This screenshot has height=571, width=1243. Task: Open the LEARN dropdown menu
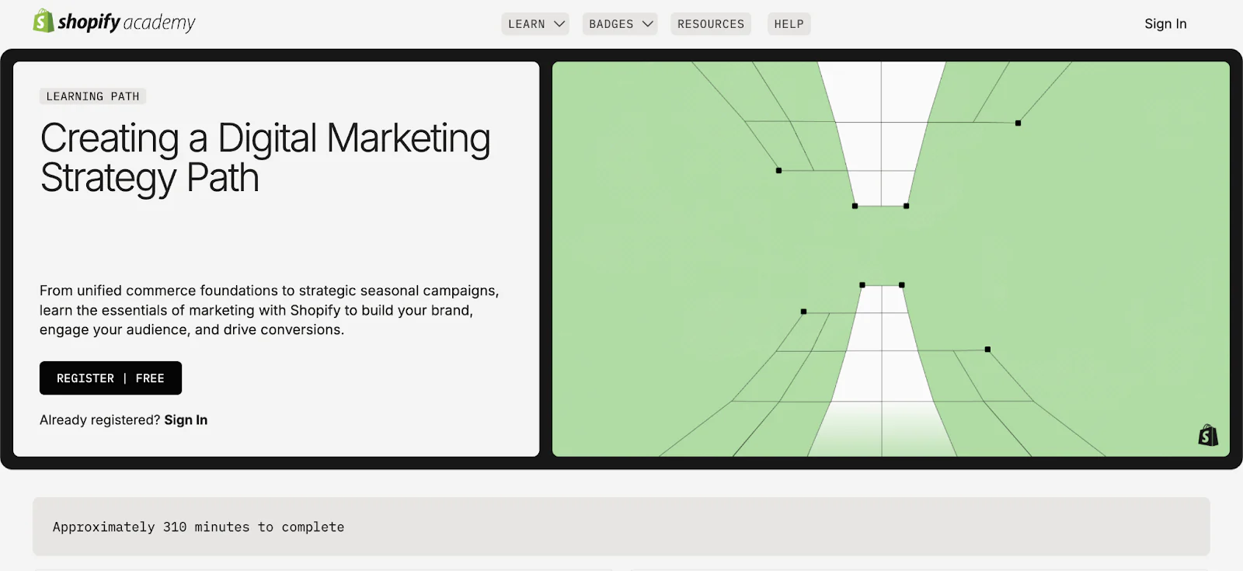[535, 24]
